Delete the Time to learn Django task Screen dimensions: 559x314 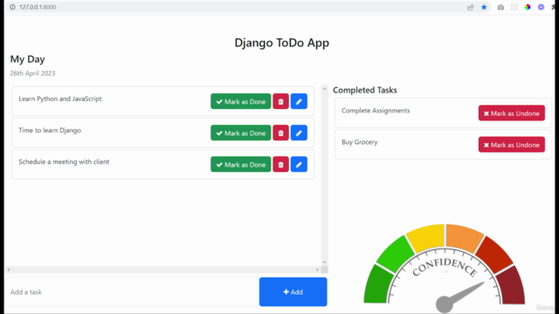[280, 133]
